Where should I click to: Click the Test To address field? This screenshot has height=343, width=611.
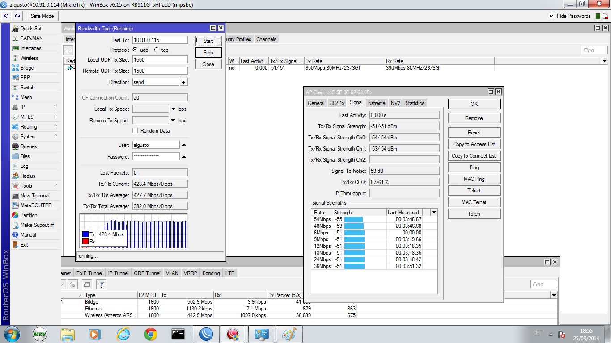(160, 40)
